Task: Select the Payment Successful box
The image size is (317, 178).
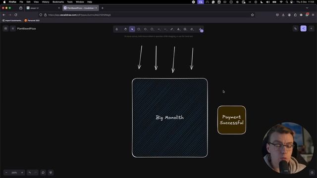Action: pos(232,120)
